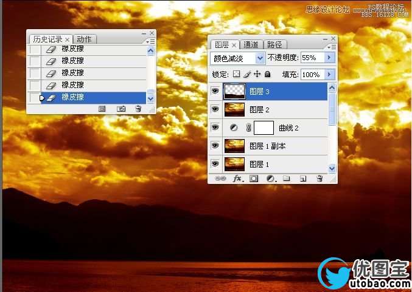Select the 曲线 2 adjustment layer
This screenshot has width=412, height=292.
[275, 128]
